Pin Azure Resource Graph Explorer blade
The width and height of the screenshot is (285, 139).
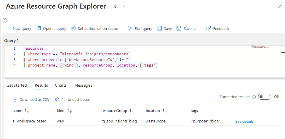tap(115, 6)
